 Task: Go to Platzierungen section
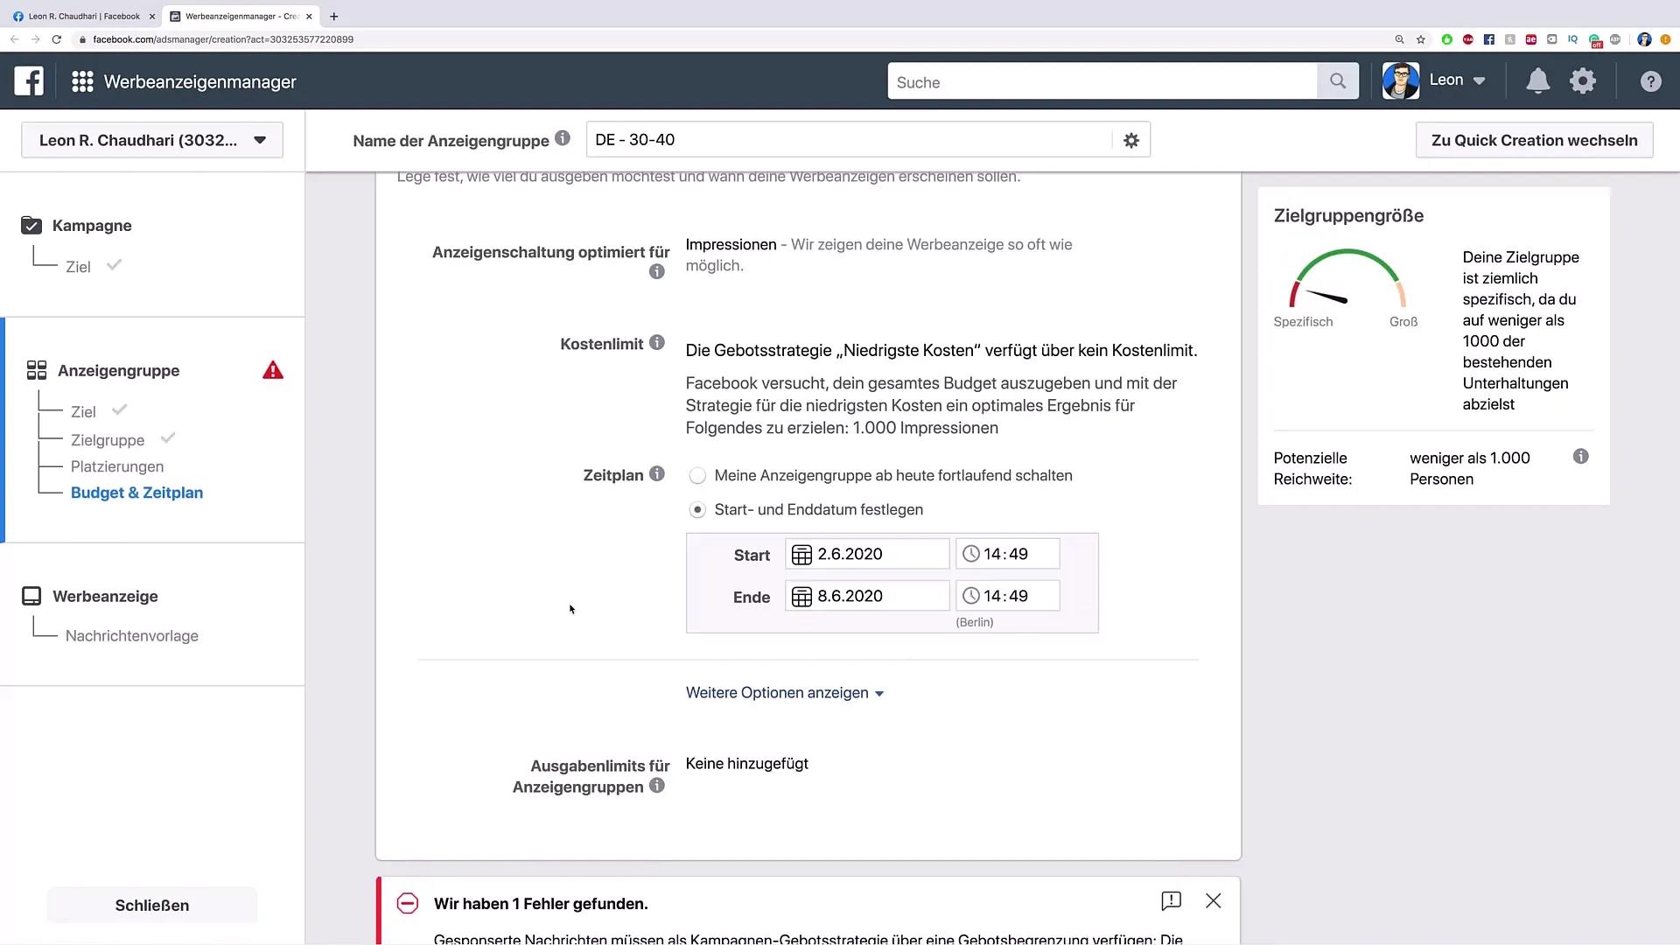(117, 466)
